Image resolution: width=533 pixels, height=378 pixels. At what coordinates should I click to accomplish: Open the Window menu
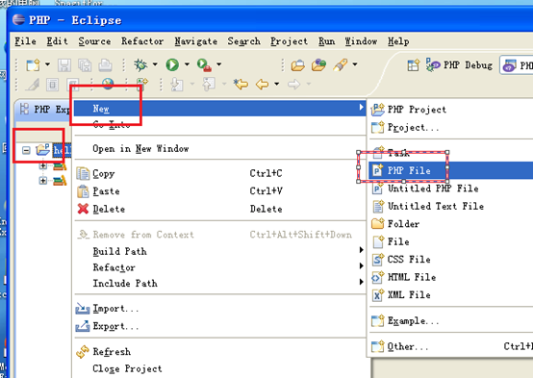pyautogui.click(x=361, y=41)
